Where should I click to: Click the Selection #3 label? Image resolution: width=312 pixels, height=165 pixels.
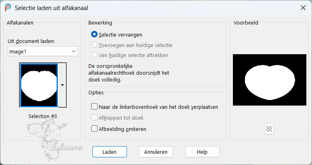(x=43, y=116)
